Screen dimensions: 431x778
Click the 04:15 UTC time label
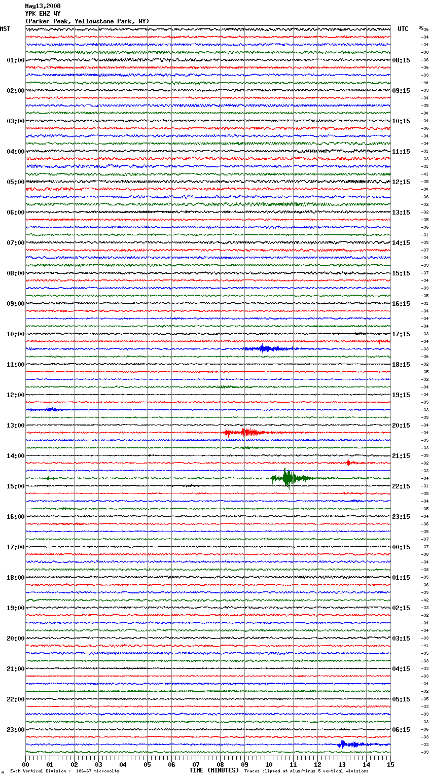pos(401,669)
